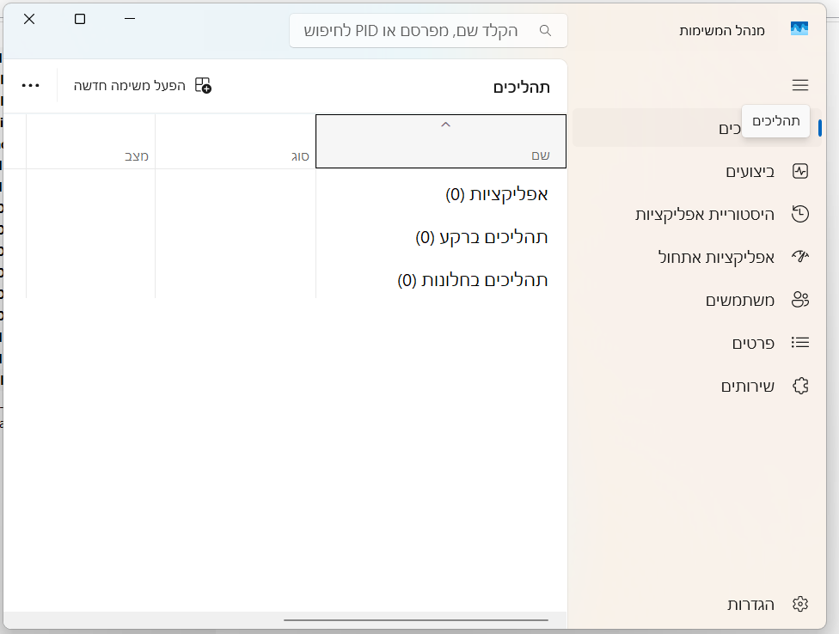Expand the תהליכים ברקע (0) group
The width and height of the screenshot is (839, 634).
tap(481, 237)
